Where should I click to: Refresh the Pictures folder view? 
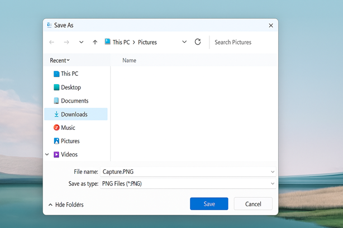[x=198, y=42]
